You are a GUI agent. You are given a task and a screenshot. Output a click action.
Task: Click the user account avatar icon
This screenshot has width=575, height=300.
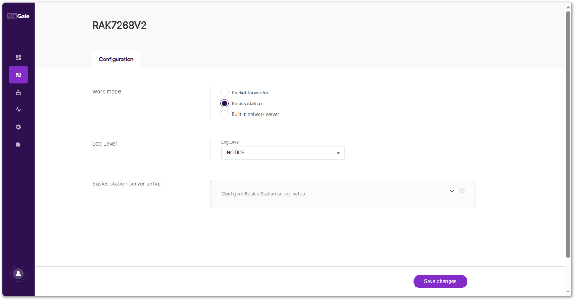pyautogui.click(x=18, y=274)
